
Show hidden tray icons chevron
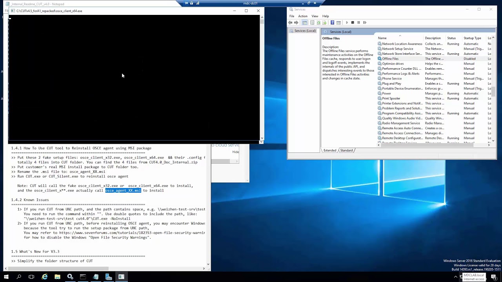456,277
